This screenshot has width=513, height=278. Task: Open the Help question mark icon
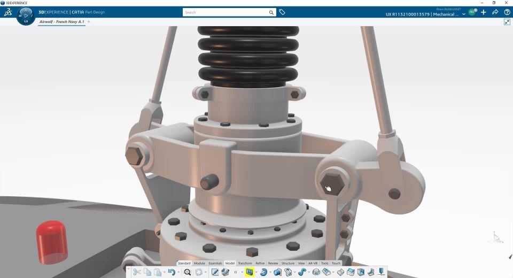click(x=507, y=12)
